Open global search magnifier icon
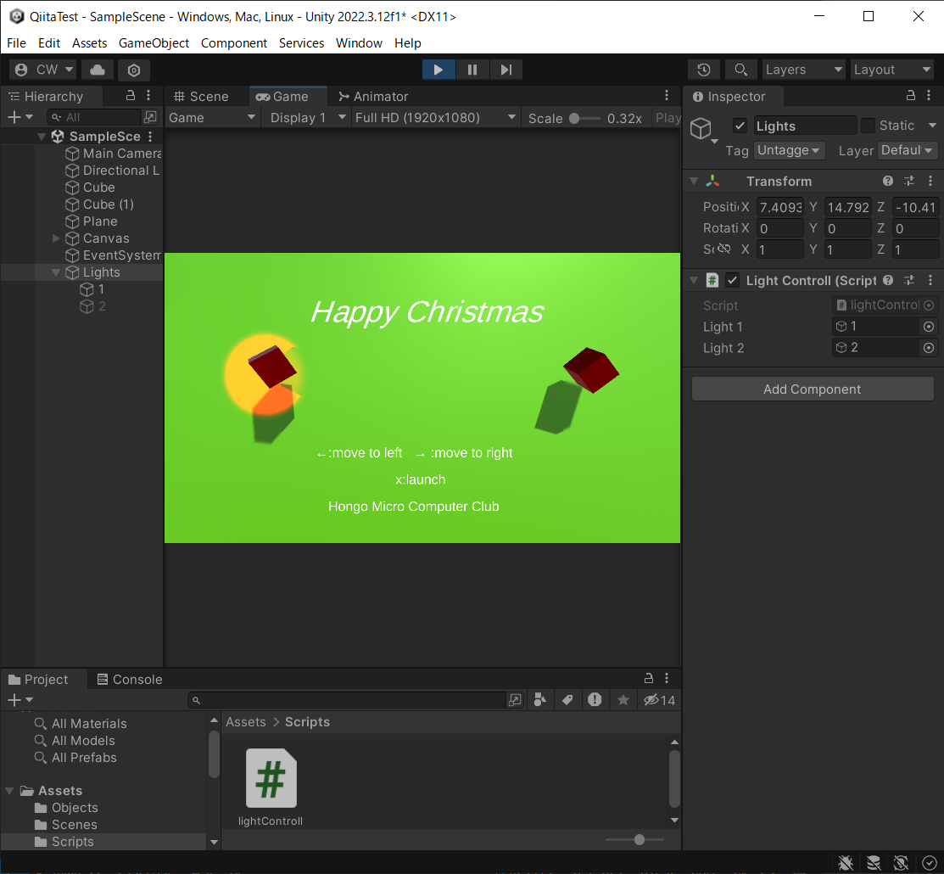The image size is (944, 874). (x=741, y=70)
